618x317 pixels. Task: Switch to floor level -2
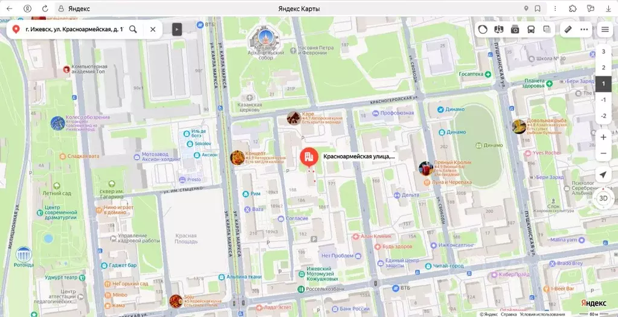604,116
